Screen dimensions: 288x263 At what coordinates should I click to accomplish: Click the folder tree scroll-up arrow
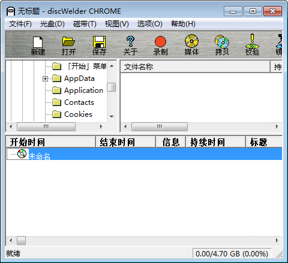[112, 66]
